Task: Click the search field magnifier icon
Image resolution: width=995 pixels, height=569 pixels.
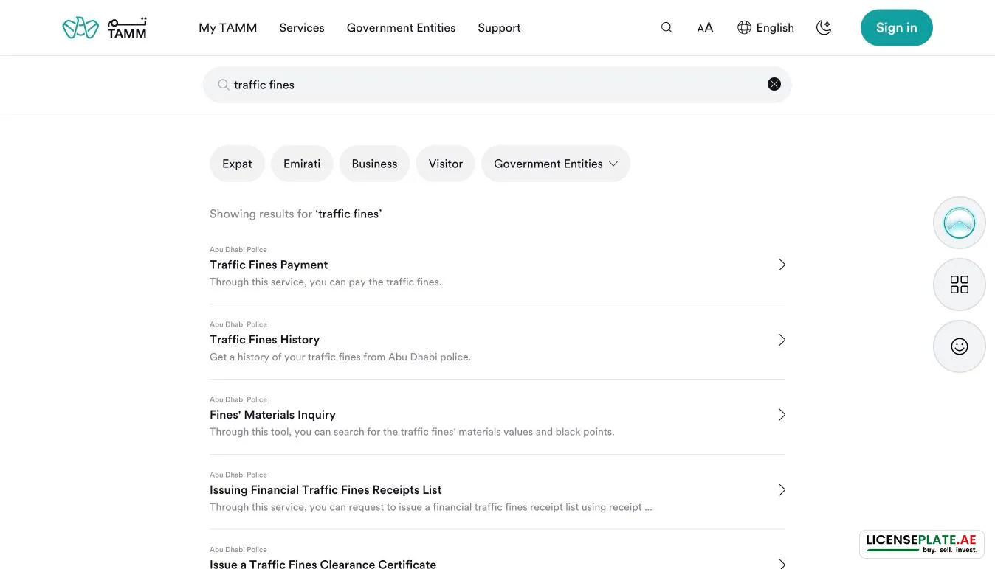Action: coord(223,85)
